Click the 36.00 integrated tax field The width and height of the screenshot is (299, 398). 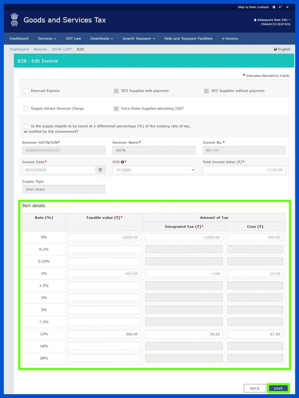tap(184, 334)
